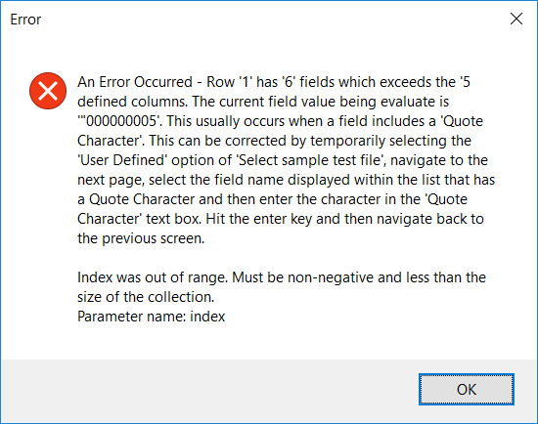
Task: Click the 'An Error Occurred' message line
Action: 274,82
